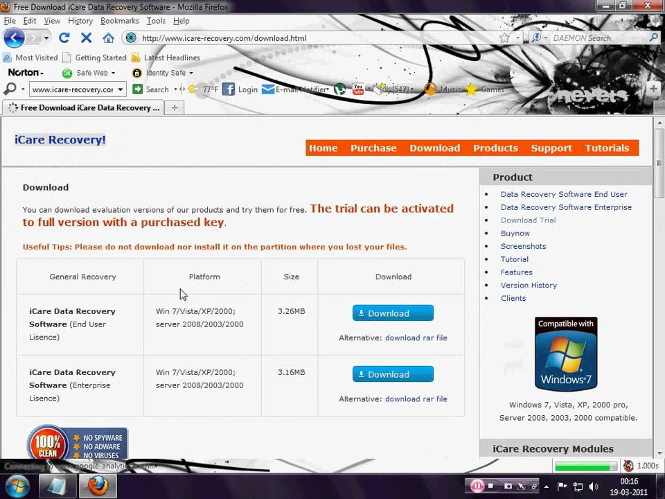The width and height of the screenshot is (665, 499).
Task: Open the Help menu
Action: 181,20
